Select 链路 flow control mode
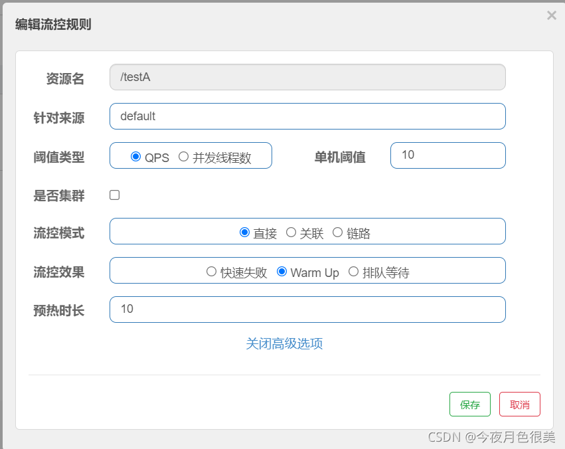 (x=337, y=232)
